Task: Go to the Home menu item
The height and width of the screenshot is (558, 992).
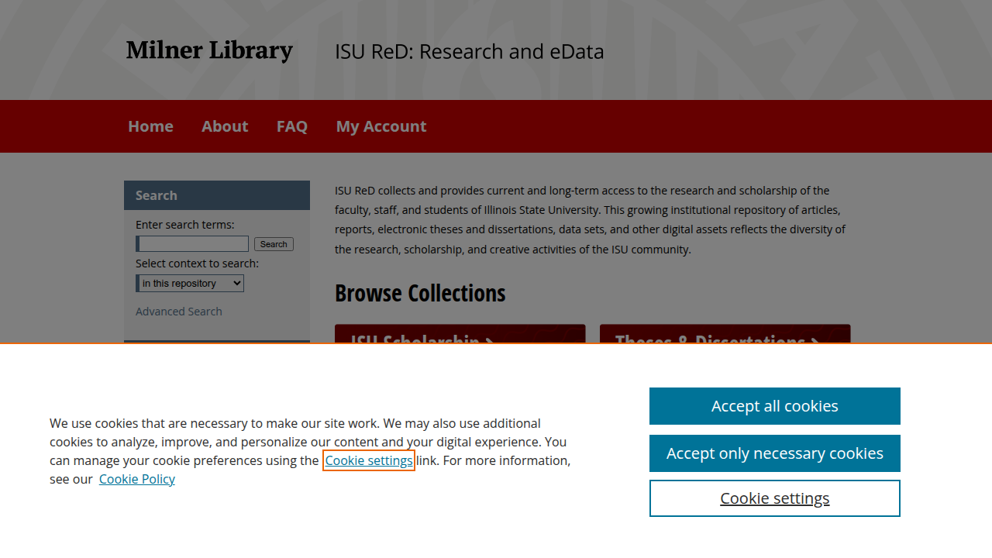Action: pyautogui.click(x=150, y=126)
